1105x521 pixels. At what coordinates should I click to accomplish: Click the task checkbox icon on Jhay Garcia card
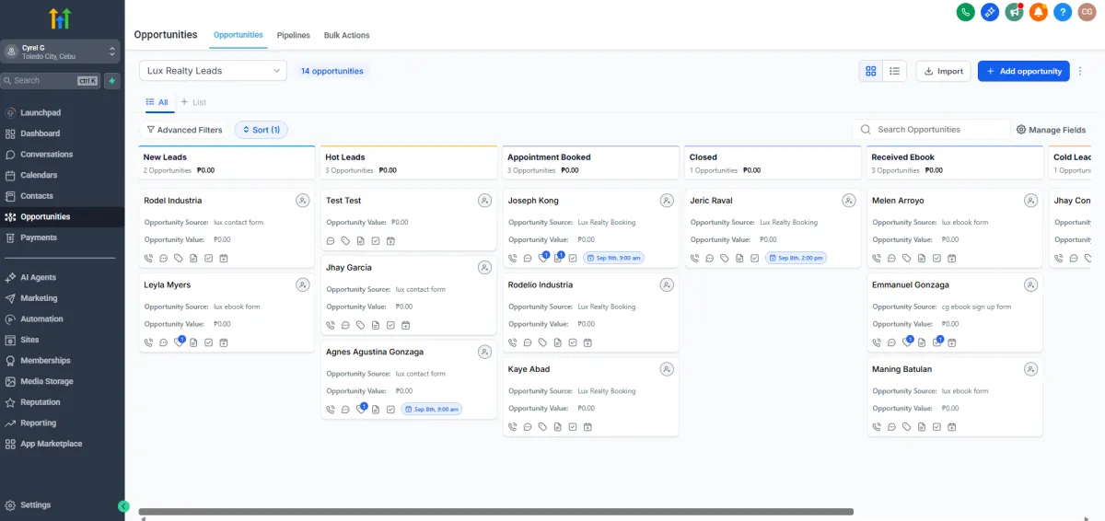pos(390,325)
